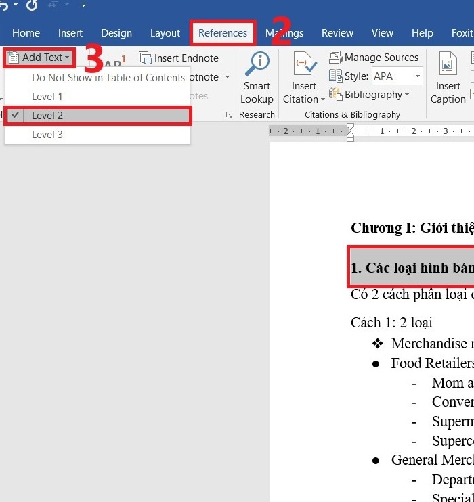The width and height of the screenshot is (474, 502).
Task: Click the Manage Sources icon
Action: pos(336,58)
